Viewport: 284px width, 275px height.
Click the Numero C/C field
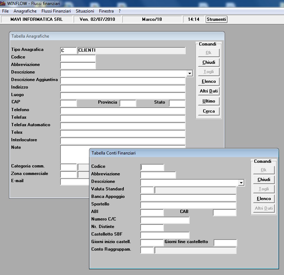[165, 220]
